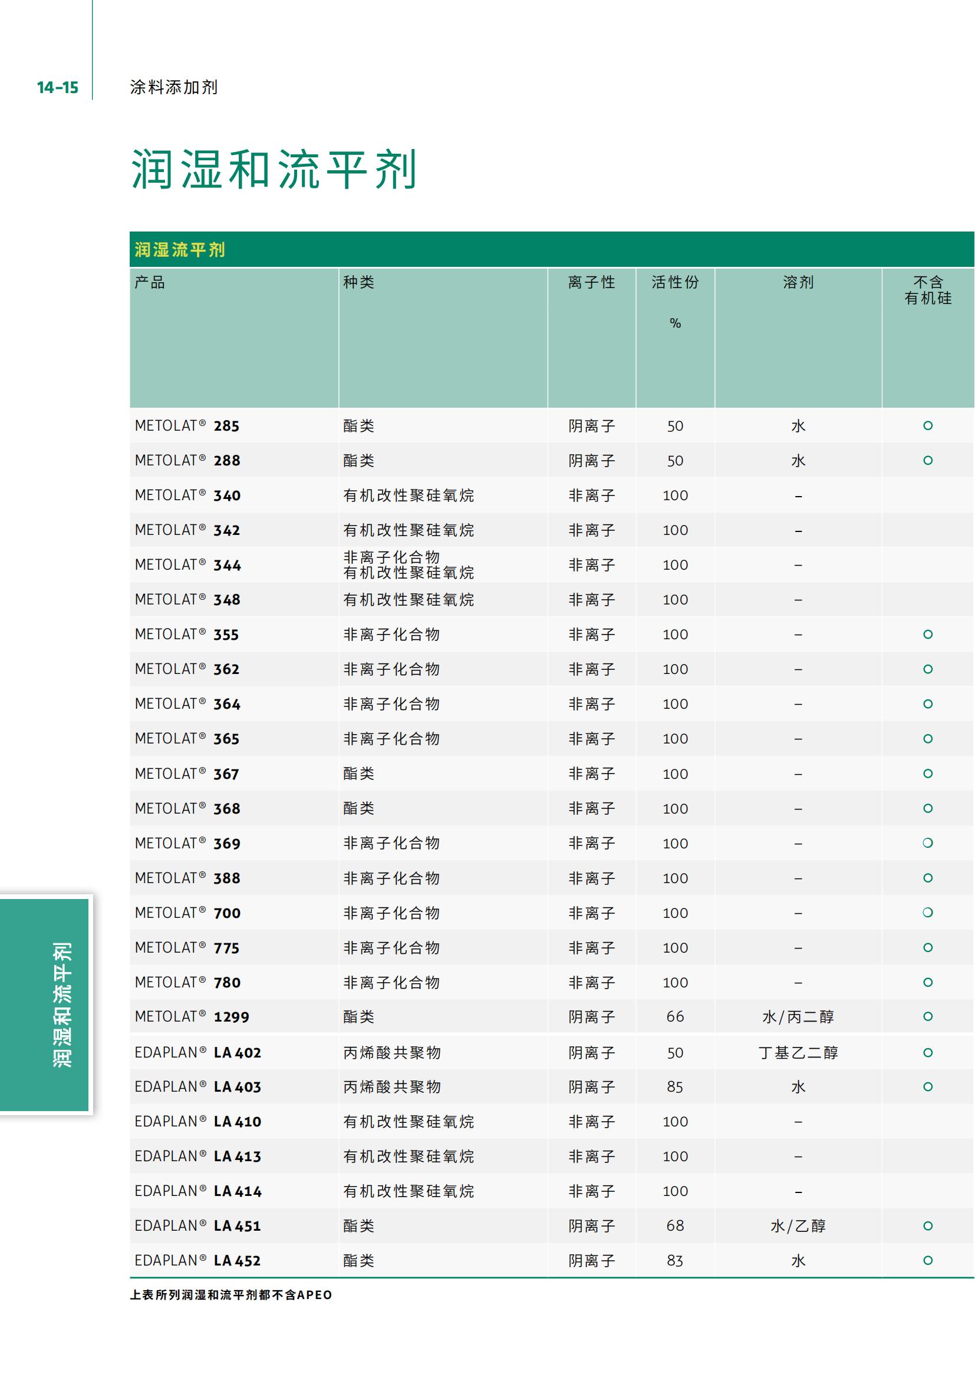975x1378 pixels.
Task: Click the page number 14-15
Action: (58, 88)
